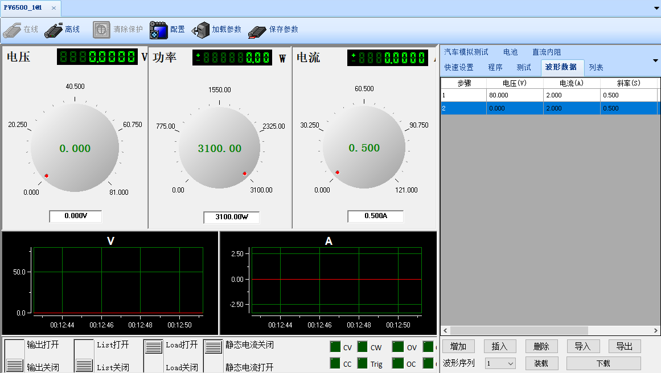Viewport: 661px width, 373px height.
Task: Click the 下载 download button
Action: (x=603, y=363)
